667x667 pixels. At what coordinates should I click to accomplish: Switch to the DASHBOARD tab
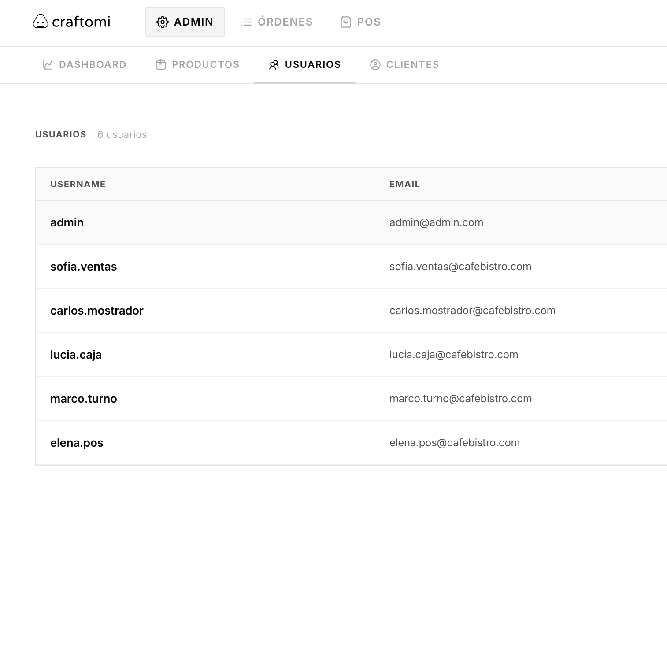85,65
